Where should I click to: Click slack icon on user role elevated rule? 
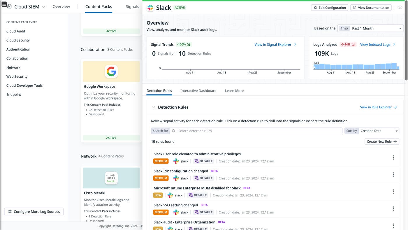pyautogui.click(x=176, y=161)
